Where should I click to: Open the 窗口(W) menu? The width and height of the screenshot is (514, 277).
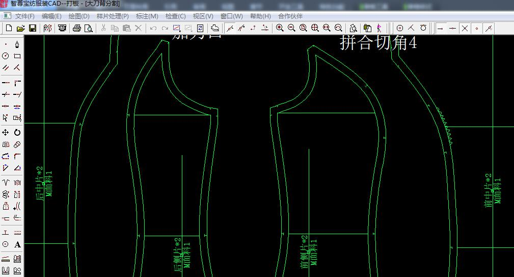[231, 16]
